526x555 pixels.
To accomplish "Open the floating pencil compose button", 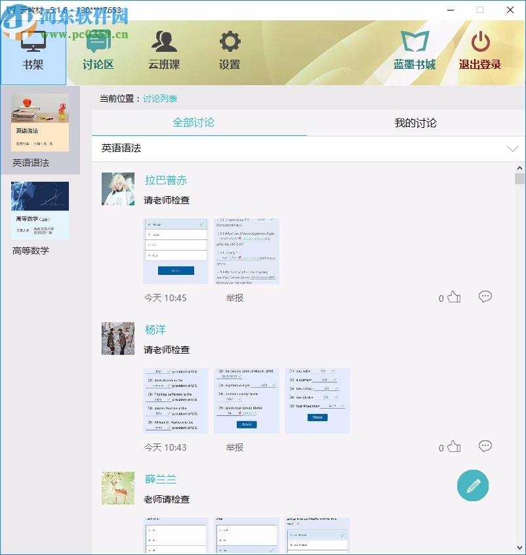I will tap(472, 485).
